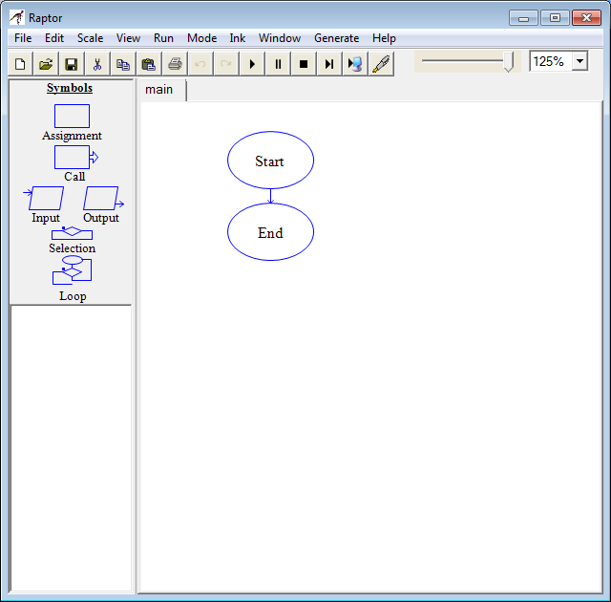Expand the 125% zoom dropdown arrow

(x=579, y=61)
